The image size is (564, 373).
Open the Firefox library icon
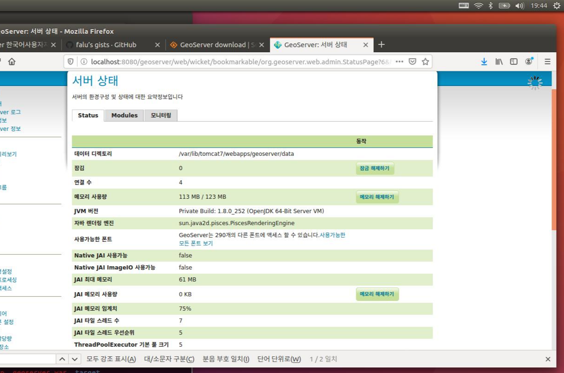tap(499, 61)
